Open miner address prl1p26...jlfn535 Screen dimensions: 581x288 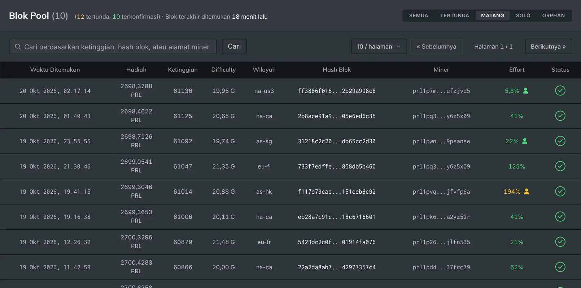click(x=441, y=242)
